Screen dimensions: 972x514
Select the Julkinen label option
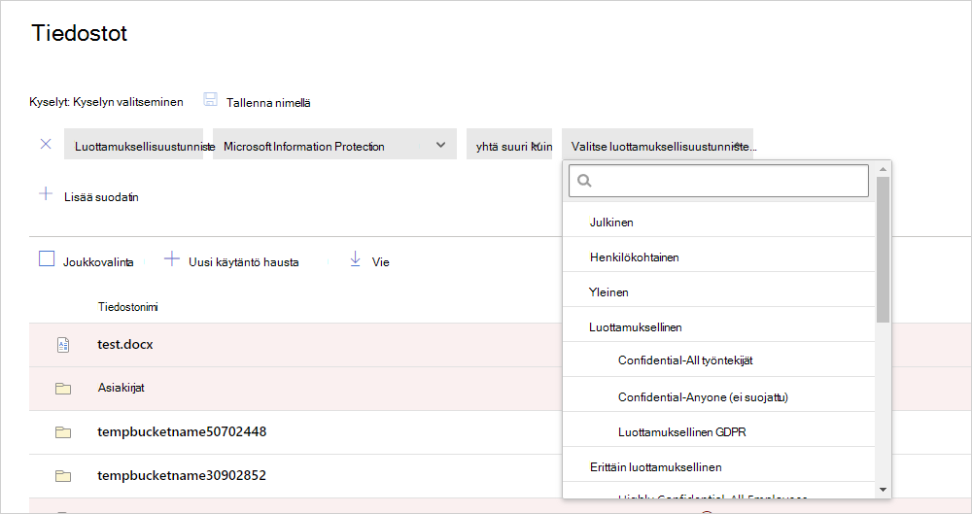[718, 222]
